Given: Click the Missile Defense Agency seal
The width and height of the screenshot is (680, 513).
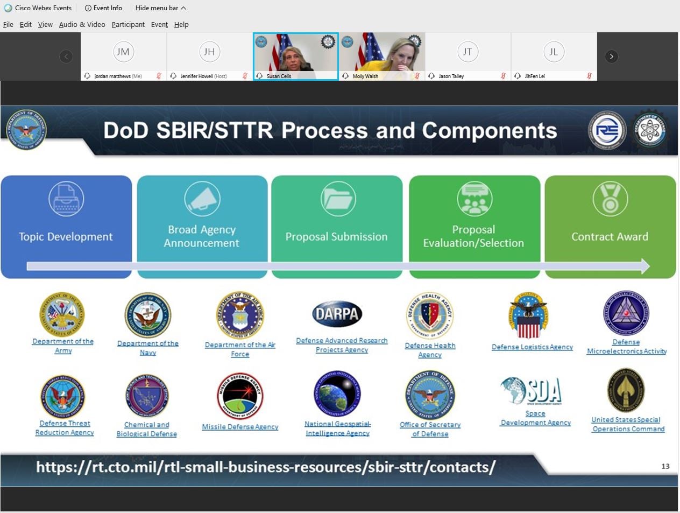Looking at the screenshot, I should [240, 397].
